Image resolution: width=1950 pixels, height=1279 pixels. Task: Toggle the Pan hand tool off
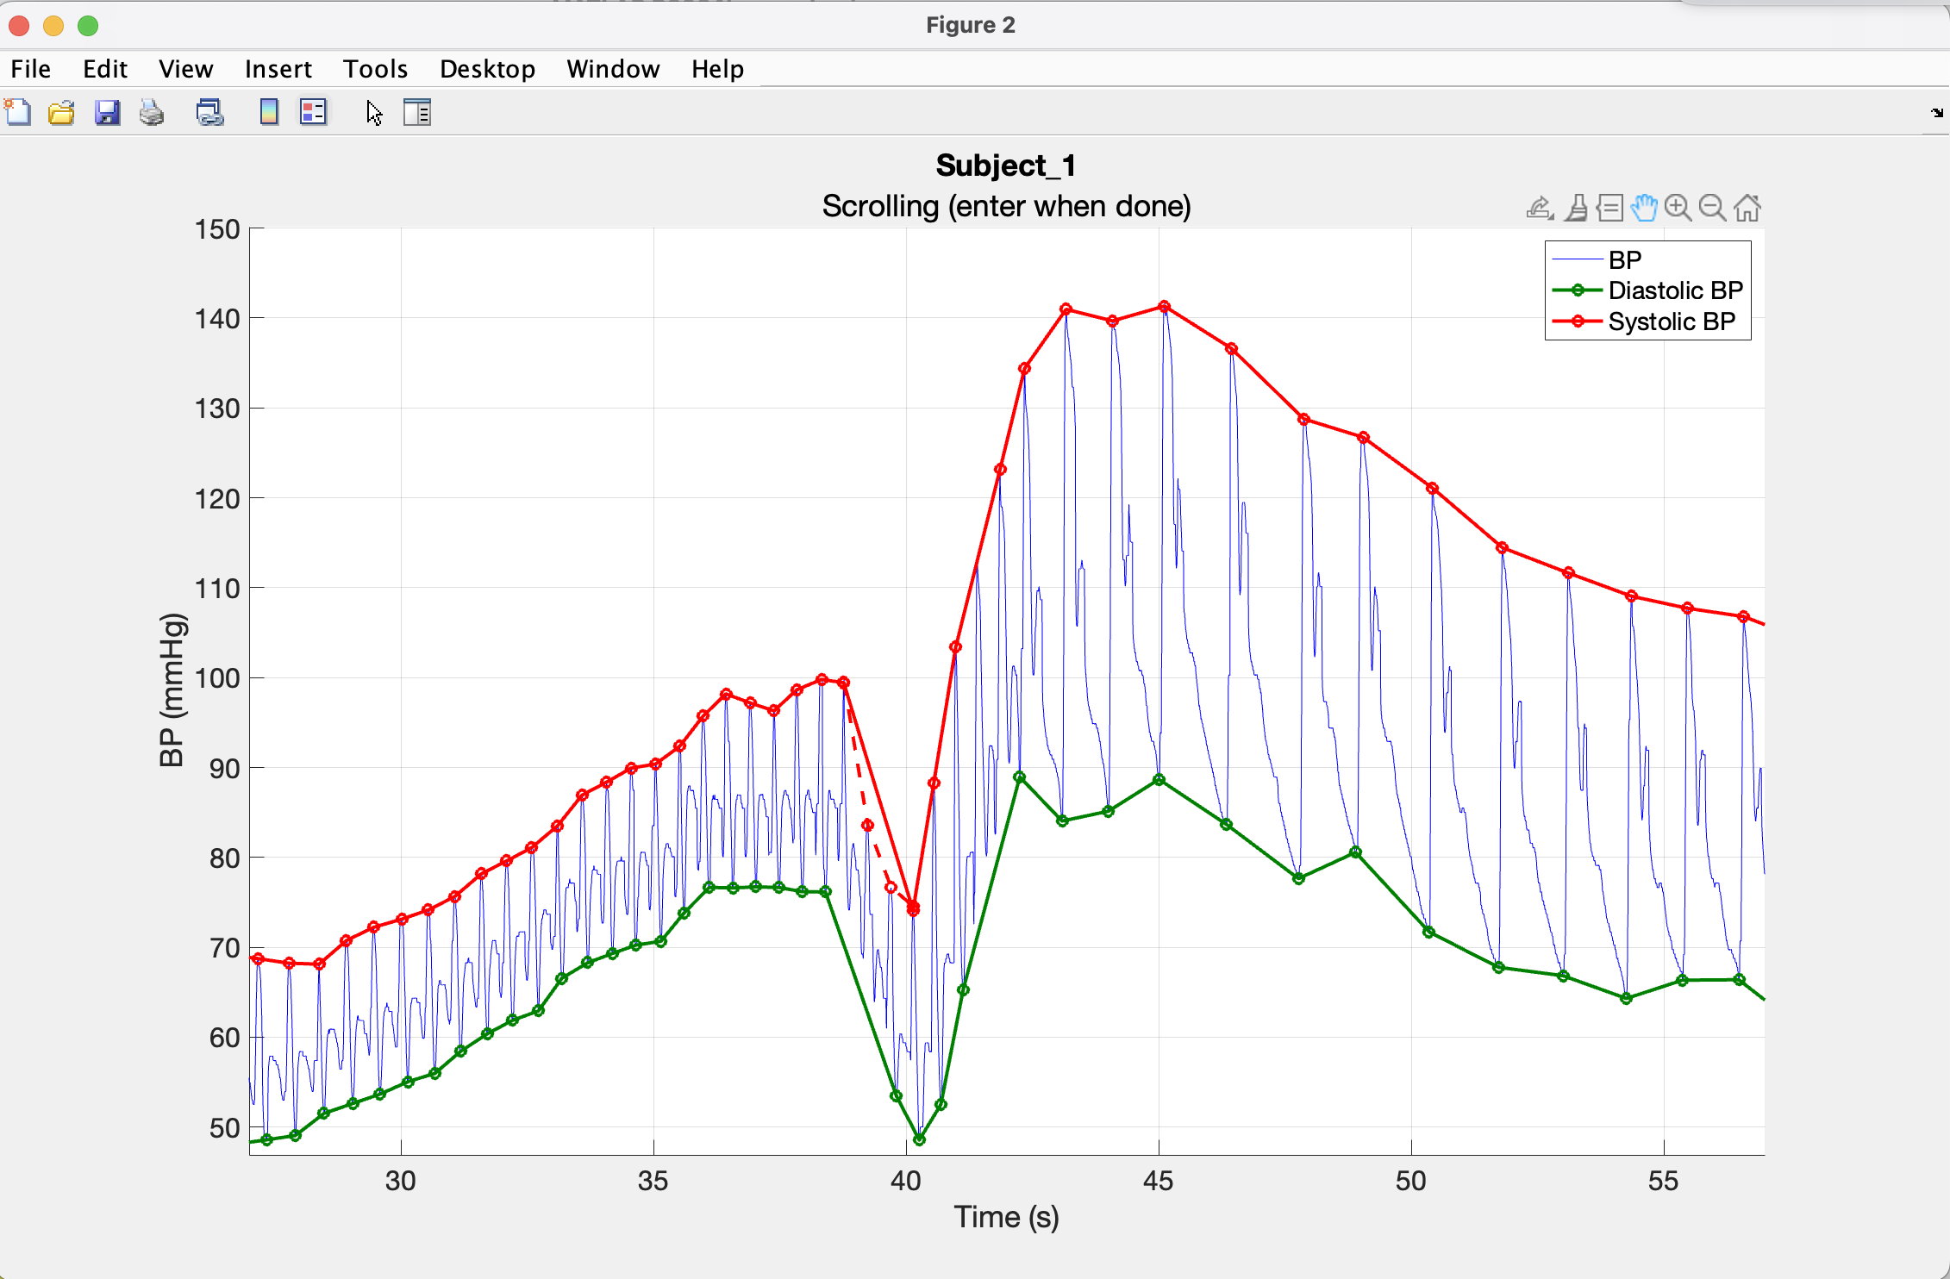tap(1644, 208)
